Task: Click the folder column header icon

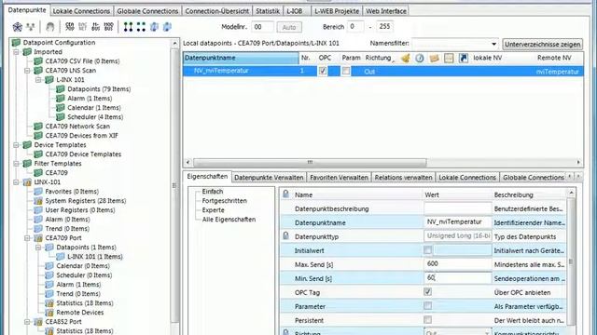Action: click(434, 58)
